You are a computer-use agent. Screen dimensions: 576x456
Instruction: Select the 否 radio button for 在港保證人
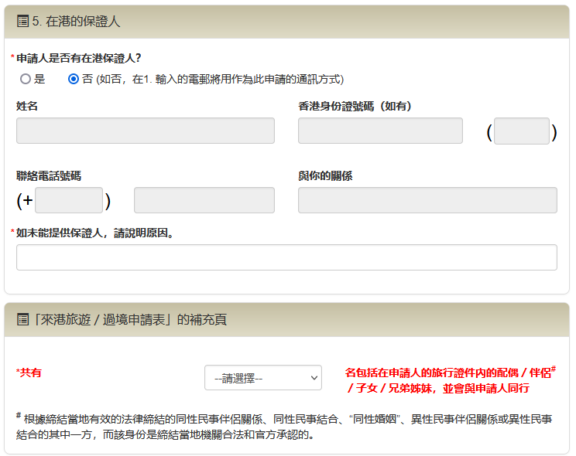[x=74, y=79]
